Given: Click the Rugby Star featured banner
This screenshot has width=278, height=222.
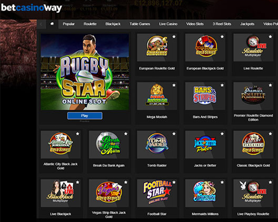Looking at the screenshot, I should point(85,72).
